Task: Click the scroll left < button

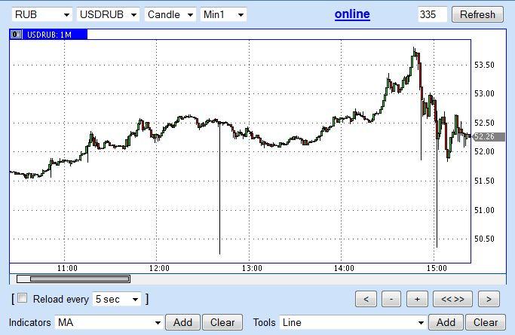Action: click(366, 299)
